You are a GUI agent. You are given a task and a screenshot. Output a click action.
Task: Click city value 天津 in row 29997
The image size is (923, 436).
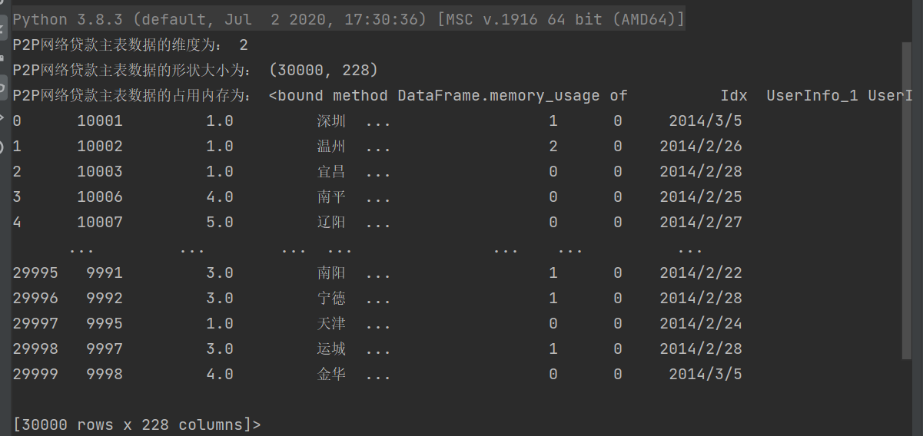[x=331, y=324]
